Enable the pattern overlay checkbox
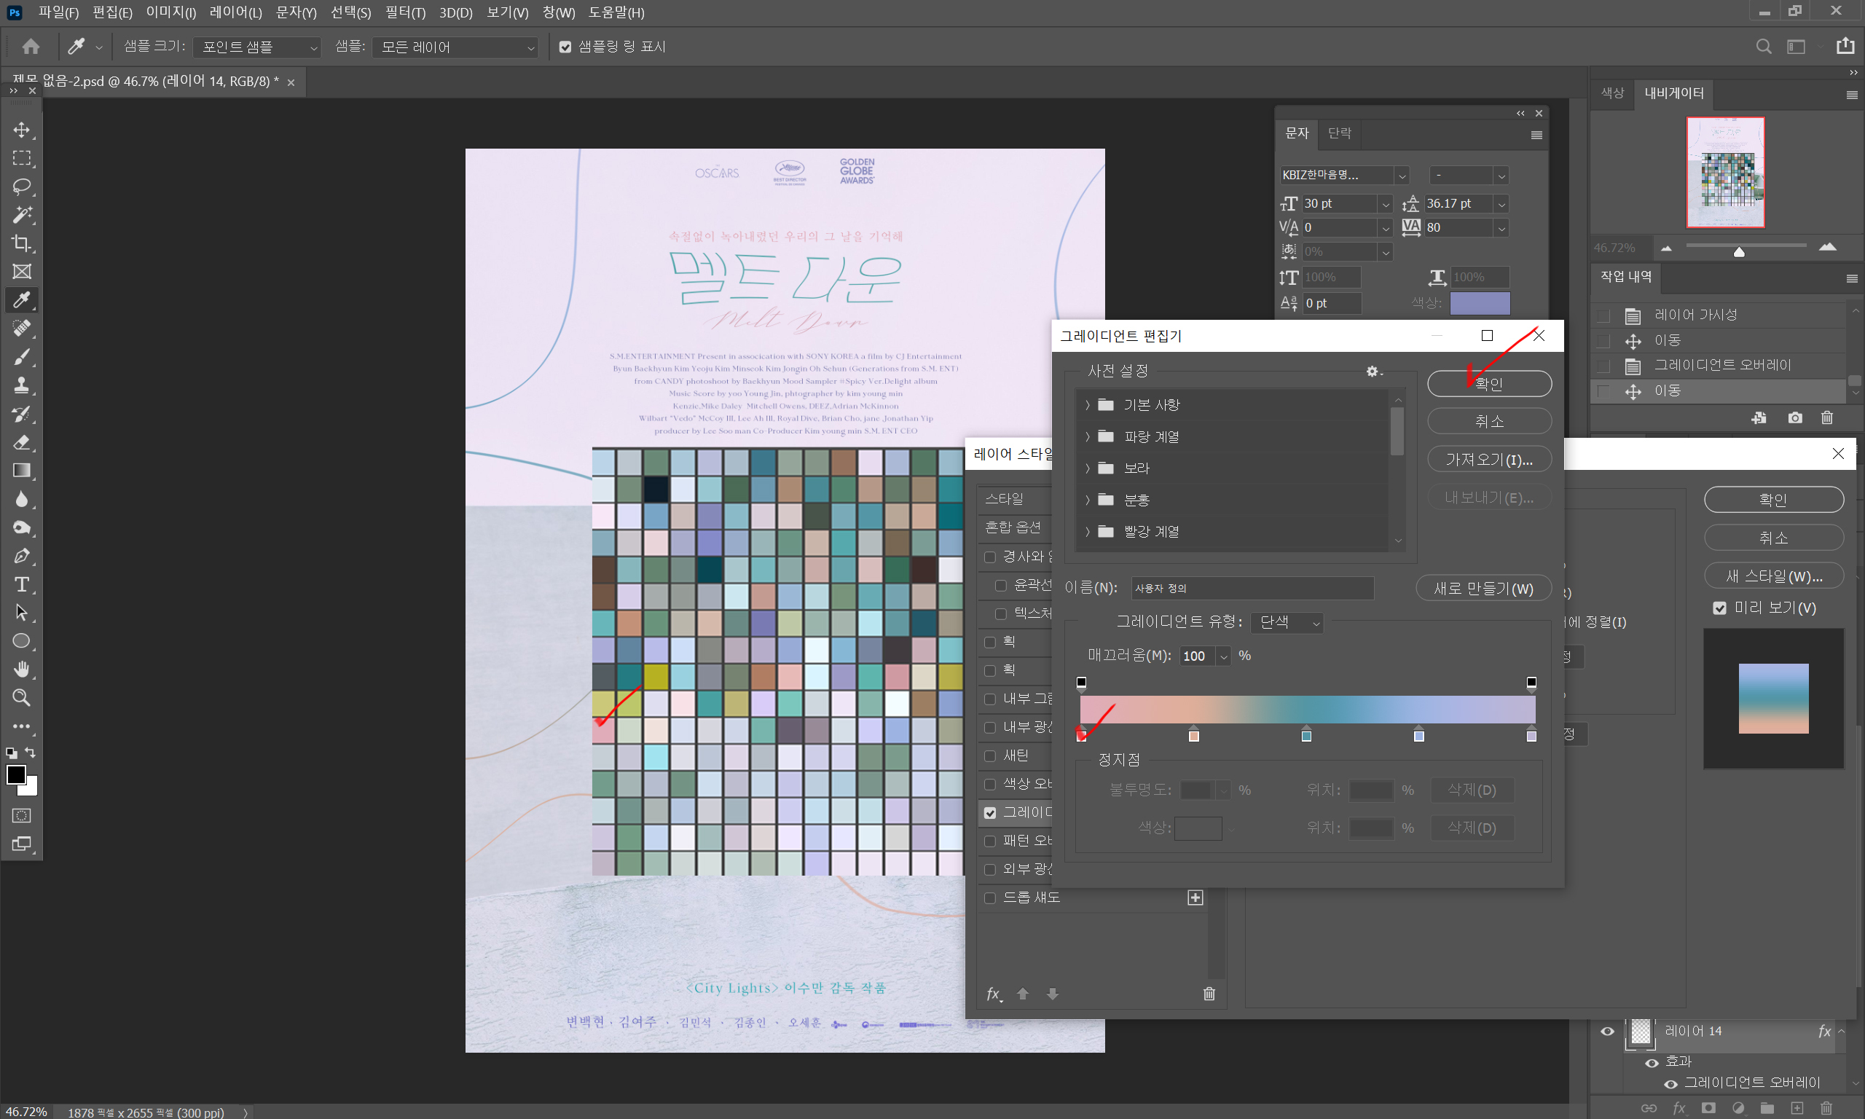This screenshot has width=1865, height=1119. (x=990, y=841)
